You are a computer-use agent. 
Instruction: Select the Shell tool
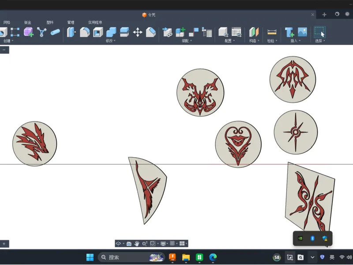tap(98, 32)
